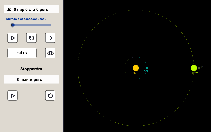The height and width of the screenshot is (133, 212).
Task: Select the green Jupiter circle
Action: point(194,68)
